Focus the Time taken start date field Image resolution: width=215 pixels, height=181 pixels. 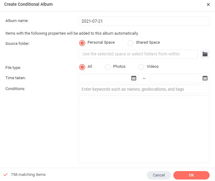[108, 78]
